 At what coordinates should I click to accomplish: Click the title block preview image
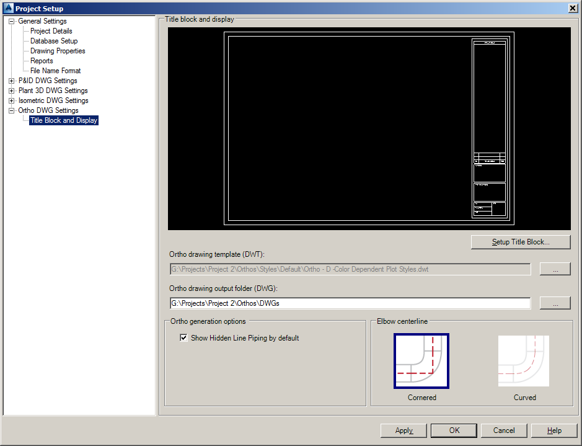pyautogui.click(x=369, y=128)
